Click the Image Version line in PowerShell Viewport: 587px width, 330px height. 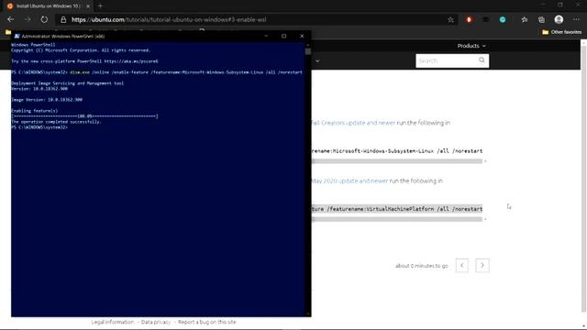[x=47, y=100]
